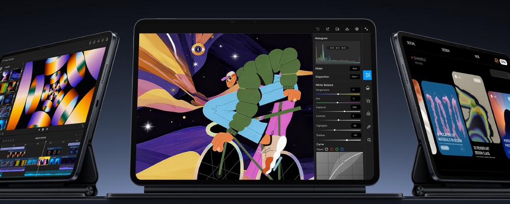Select the yellow highlighted timeline clip
The image size is (510, 204).
click(x=44, y=161)
